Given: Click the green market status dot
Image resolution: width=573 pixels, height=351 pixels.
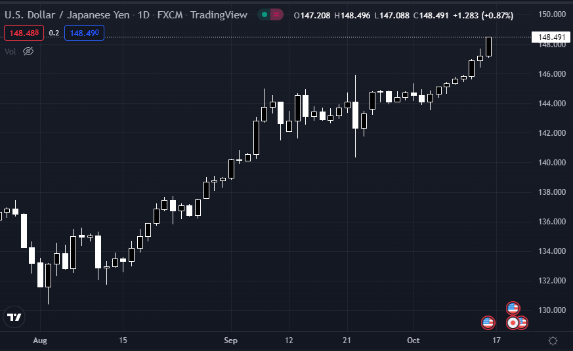Looking at the screenshot, I should [265, 15].
